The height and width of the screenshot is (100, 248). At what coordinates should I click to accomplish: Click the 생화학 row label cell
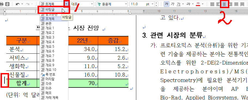pos(22,66)
